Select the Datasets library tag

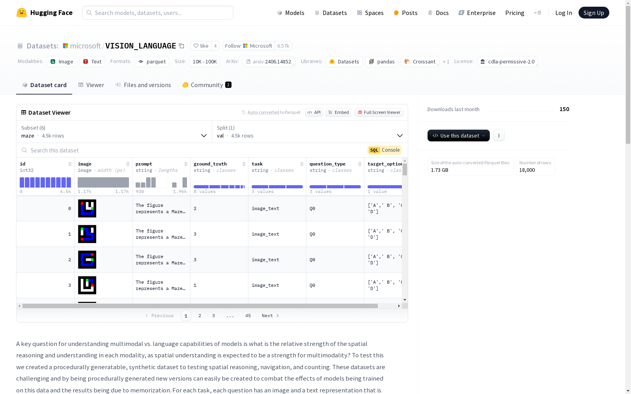344,61
